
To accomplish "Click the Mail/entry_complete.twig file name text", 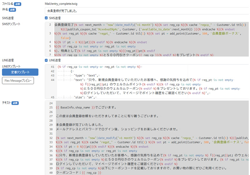I will pyautogui.click(x=61, y=4).
